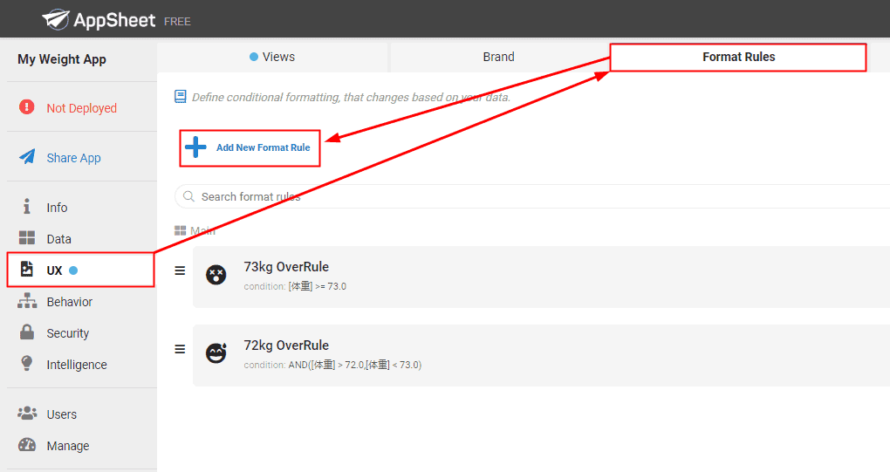Click the Data grid icon in sidebar
890x472 pixels.
point(27,237)
